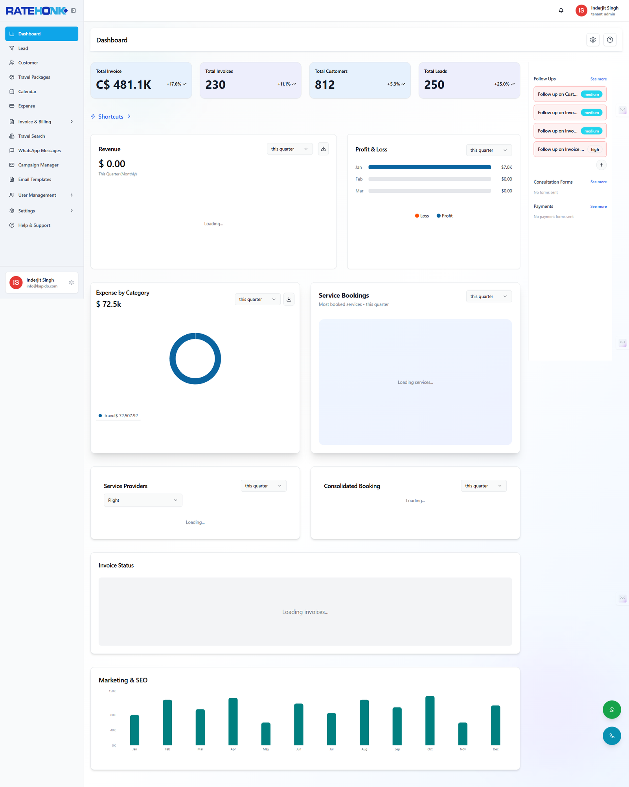Open the green WhatsApp floating button

(x=612, y=710)
